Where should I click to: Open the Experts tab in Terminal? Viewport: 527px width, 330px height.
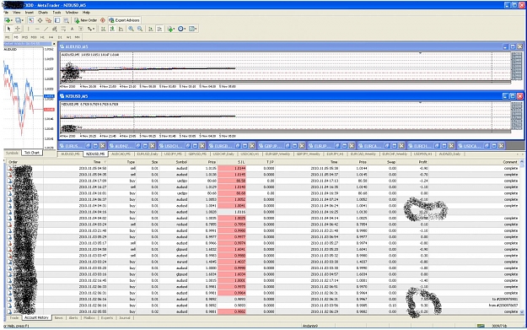pyautogui.click(x=107, y=318)
